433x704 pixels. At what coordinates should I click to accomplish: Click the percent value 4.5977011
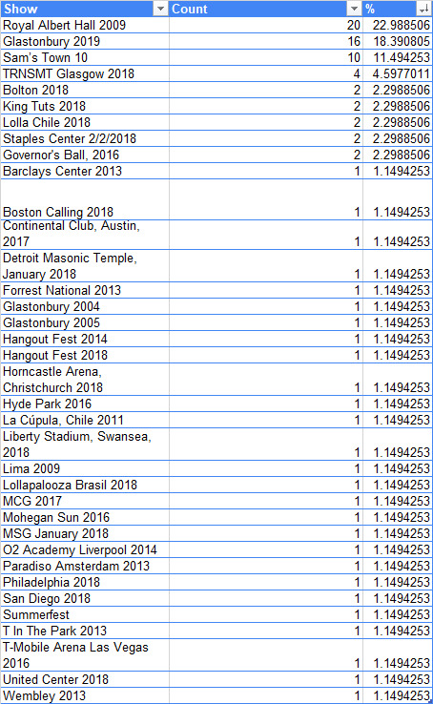pos(402,73)
